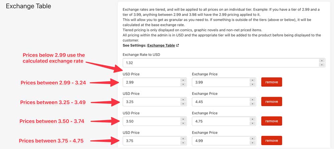Click the 4.99 Exchange Price field
334x149 pixels.
pyautogui.click(x=220, y=141)
